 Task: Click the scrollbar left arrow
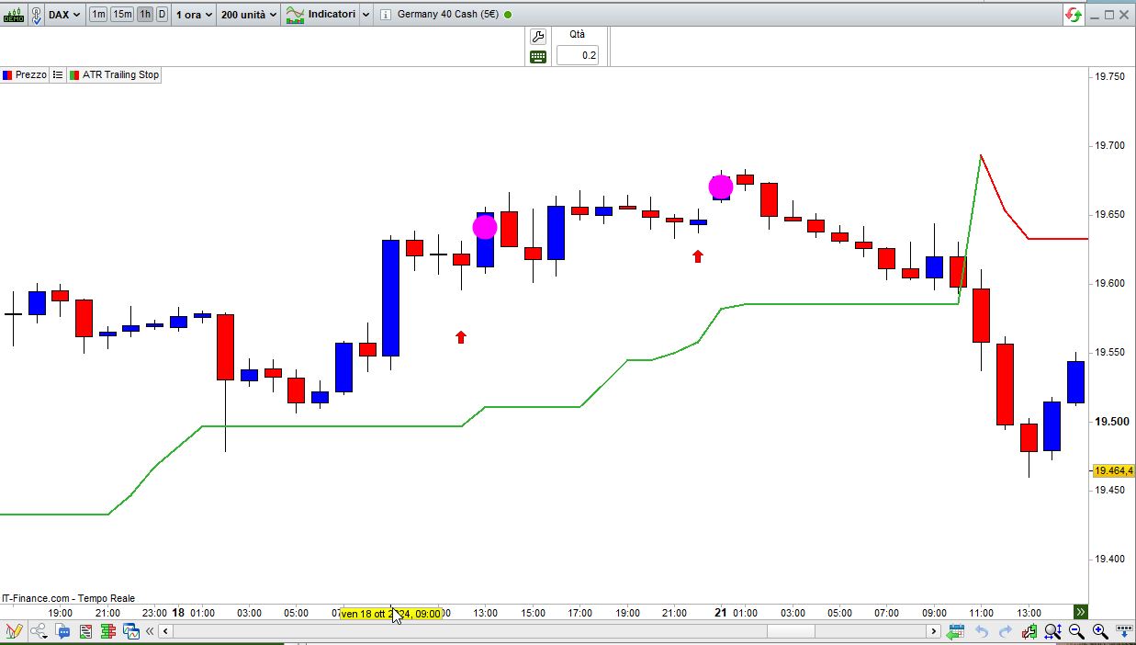coord(165,631)
